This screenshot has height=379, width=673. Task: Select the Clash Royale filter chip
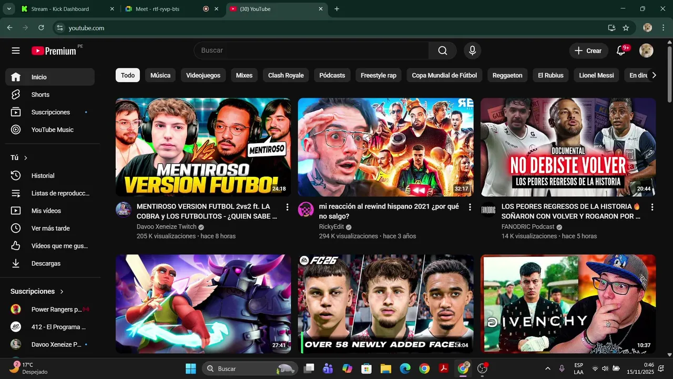click(286, 75)
